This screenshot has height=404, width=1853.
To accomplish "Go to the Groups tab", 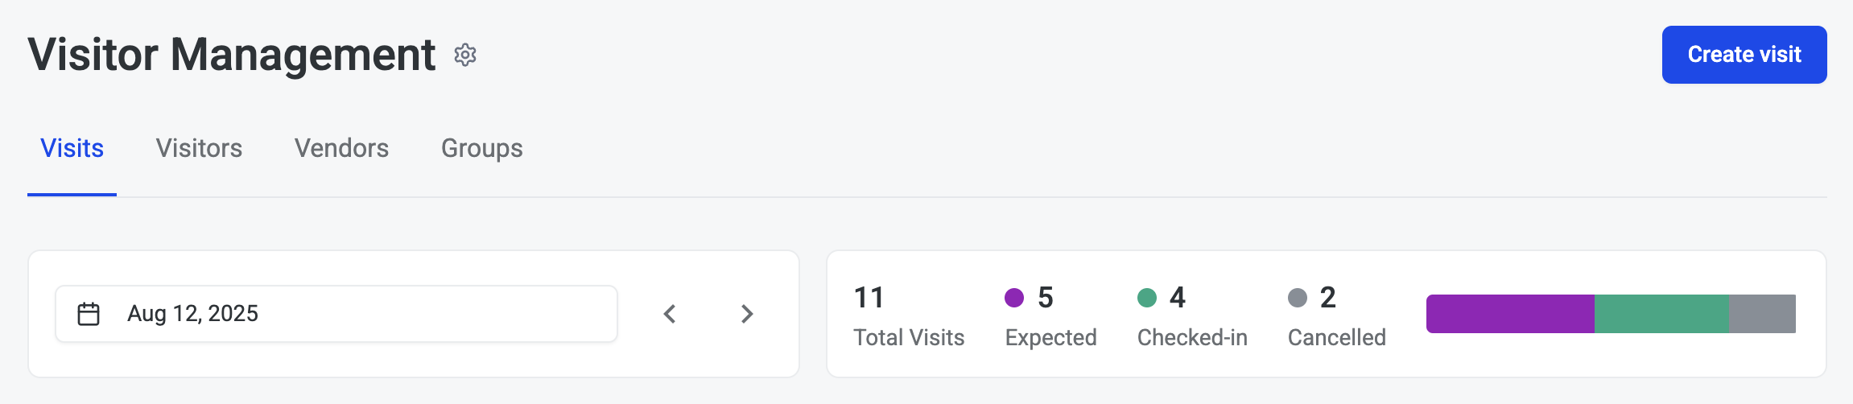I will point(481,149).
